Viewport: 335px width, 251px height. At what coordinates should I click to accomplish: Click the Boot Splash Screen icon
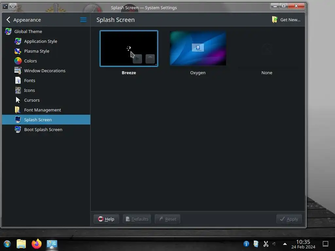click(18, 129)
